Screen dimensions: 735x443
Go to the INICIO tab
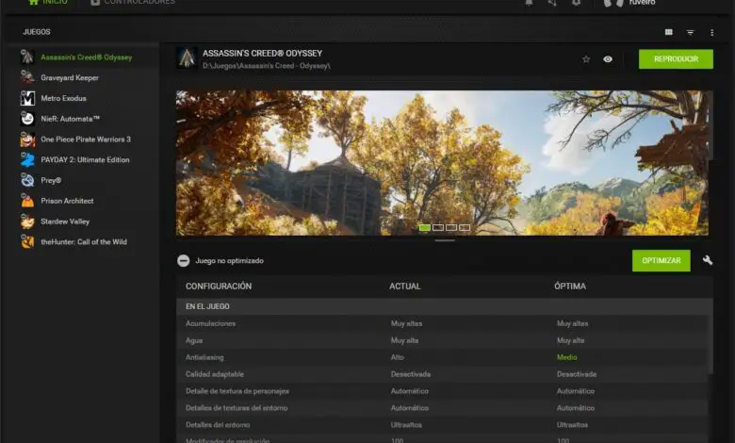[x=48, y=2]
